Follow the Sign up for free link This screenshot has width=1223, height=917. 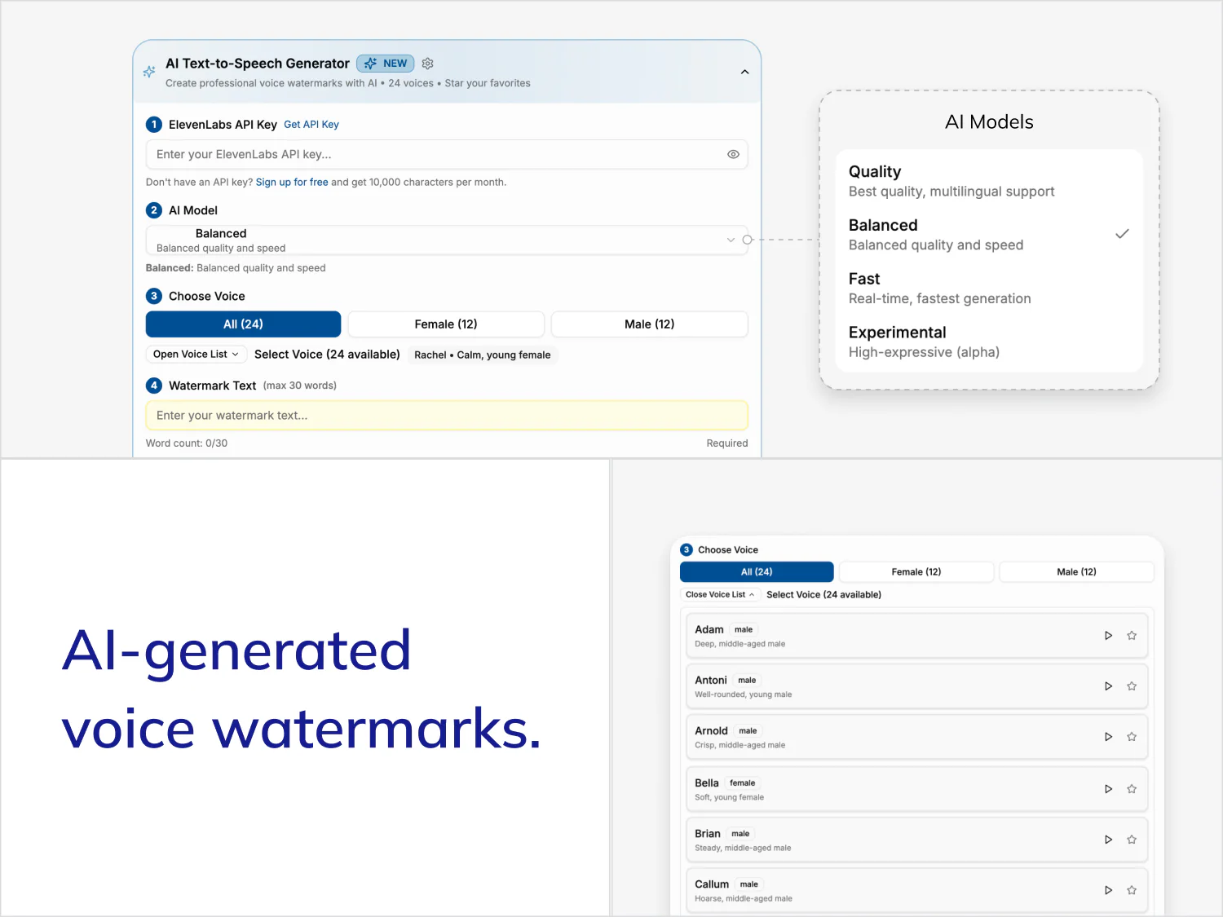point(292,183)
